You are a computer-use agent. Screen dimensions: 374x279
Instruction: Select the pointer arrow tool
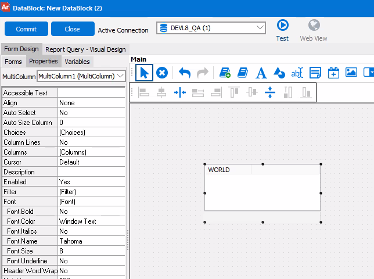point(144,73)
